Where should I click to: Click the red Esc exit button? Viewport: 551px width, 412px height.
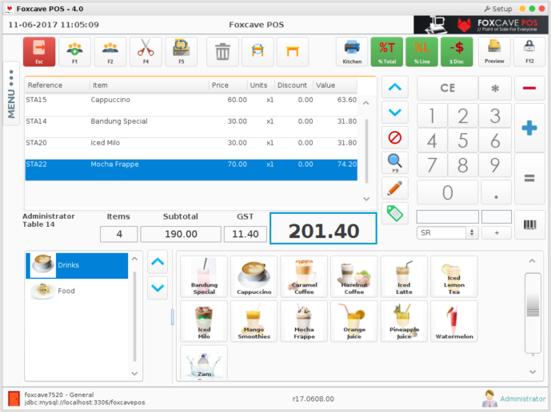click(39, 52)
